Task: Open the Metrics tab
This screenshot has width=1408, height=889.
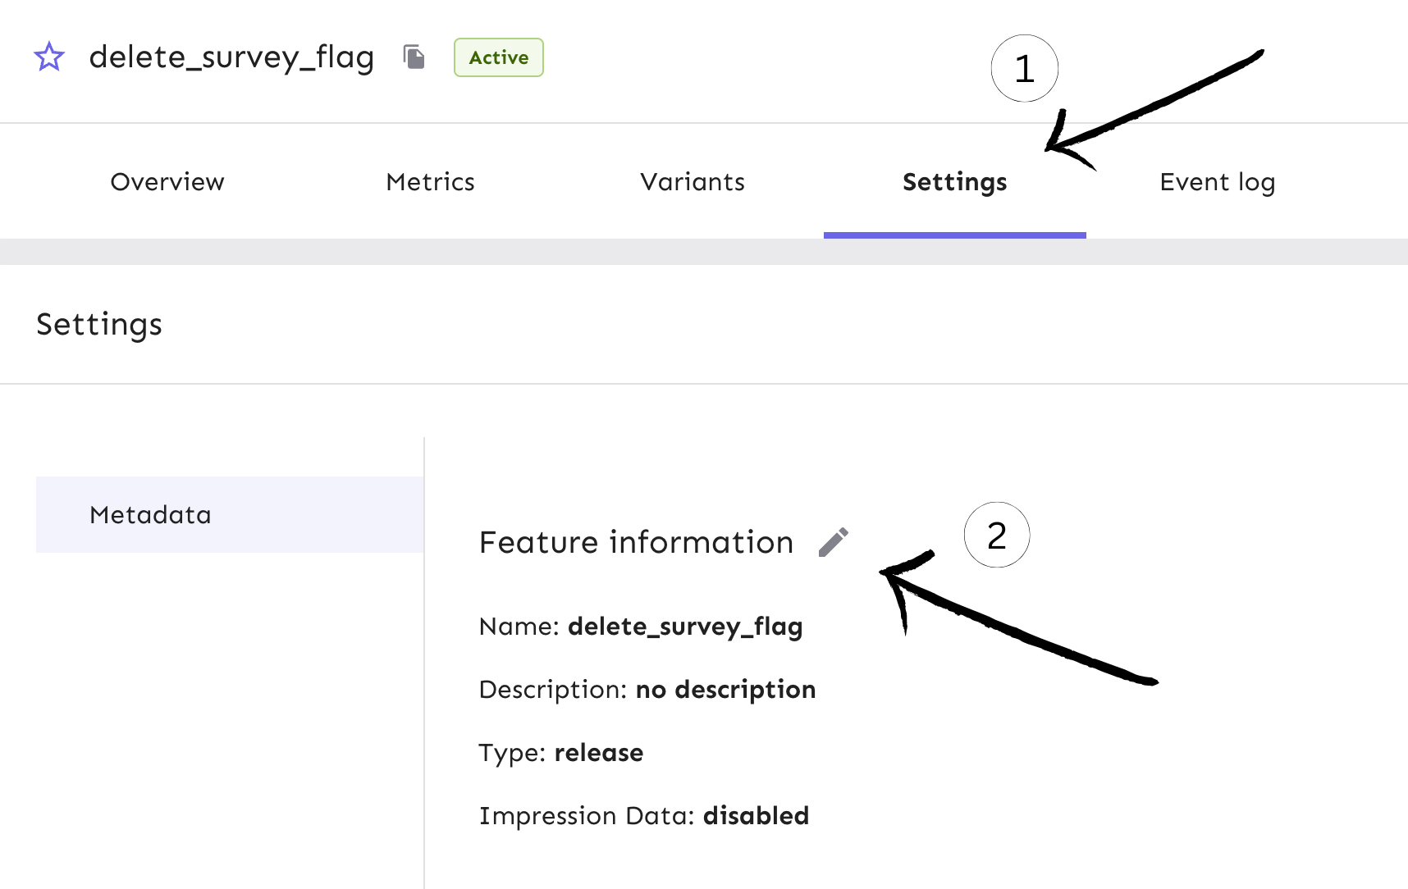Action: [x=430, y=182]
